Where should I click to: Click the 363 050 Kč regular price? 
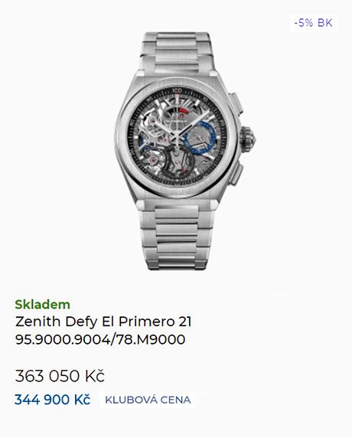(x=60, y=376)
